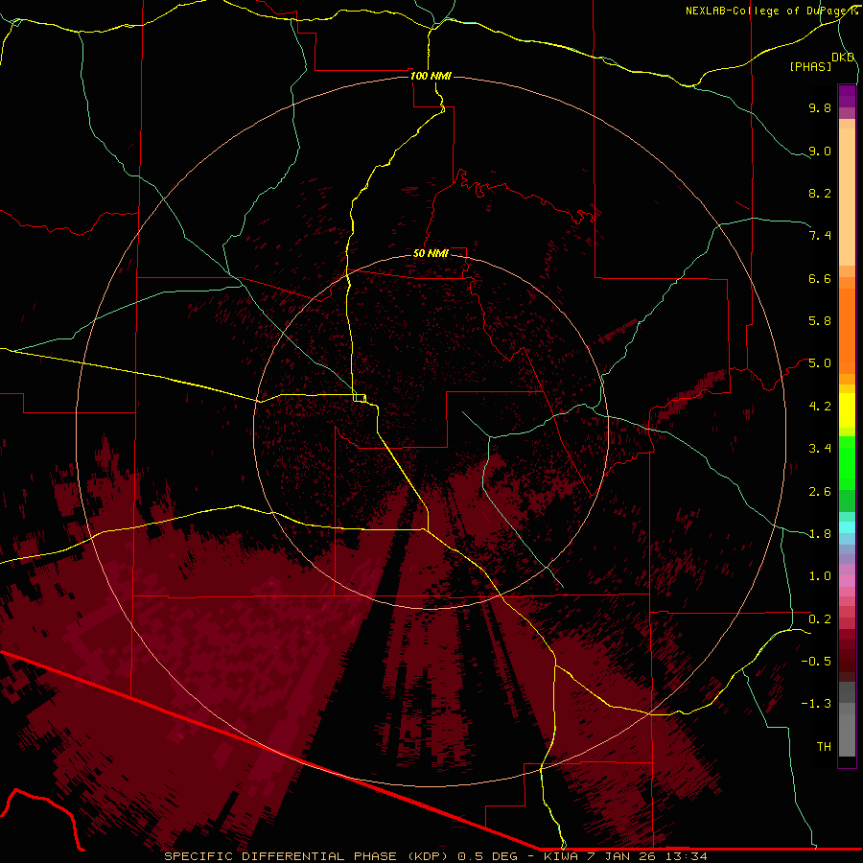
Task: Click the pink color bar segment
Action: tap(847, 581)
